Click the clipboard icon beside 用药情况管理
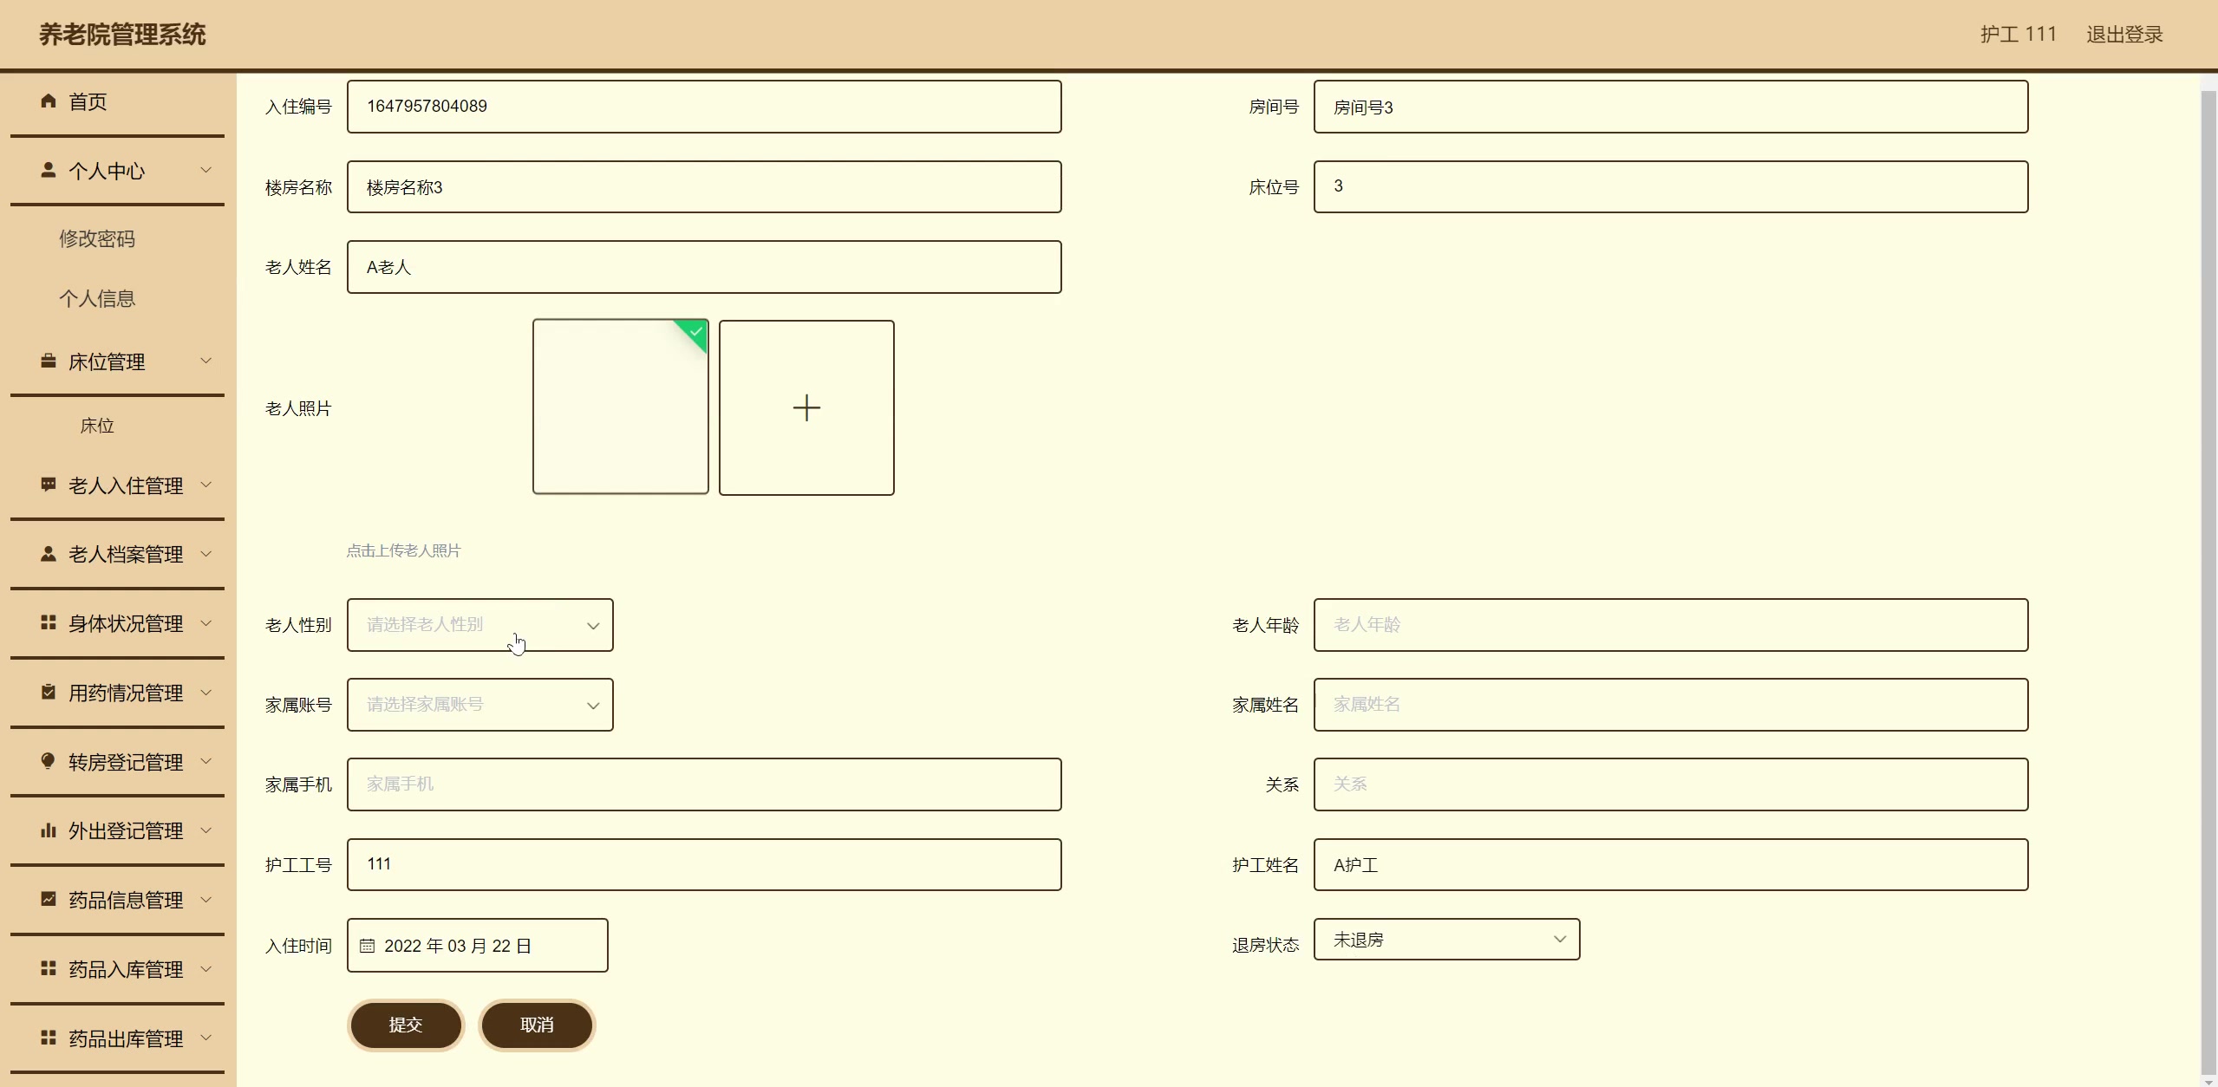Viewport: 2218px width, 1087px height. pyautogui.click(x=49, y=693)
